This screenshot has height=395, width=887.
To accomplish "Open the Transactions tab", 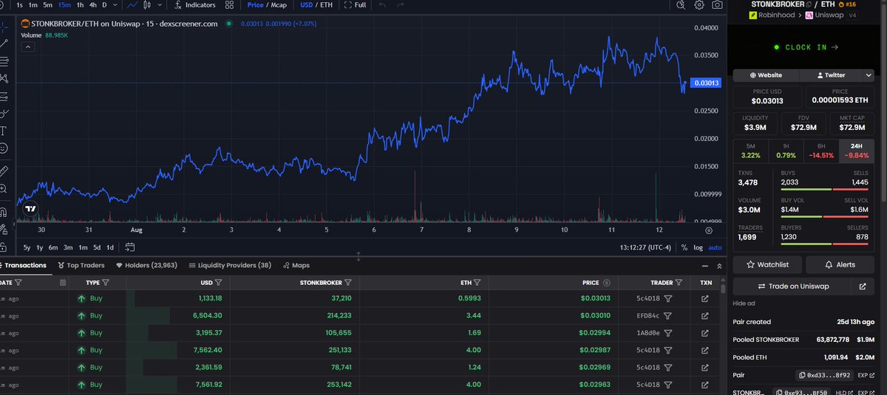I will [24, 265].
